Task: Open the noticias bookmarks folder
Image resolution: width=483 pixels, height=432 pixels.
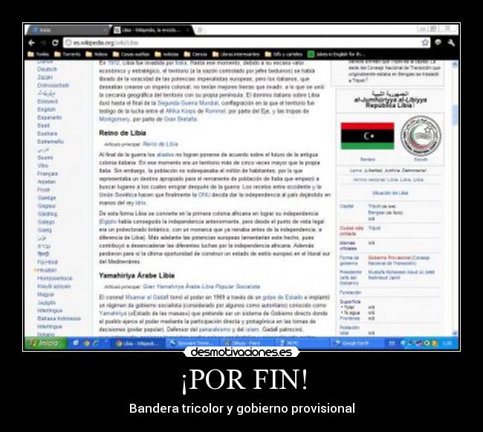Action: (166, 54)
